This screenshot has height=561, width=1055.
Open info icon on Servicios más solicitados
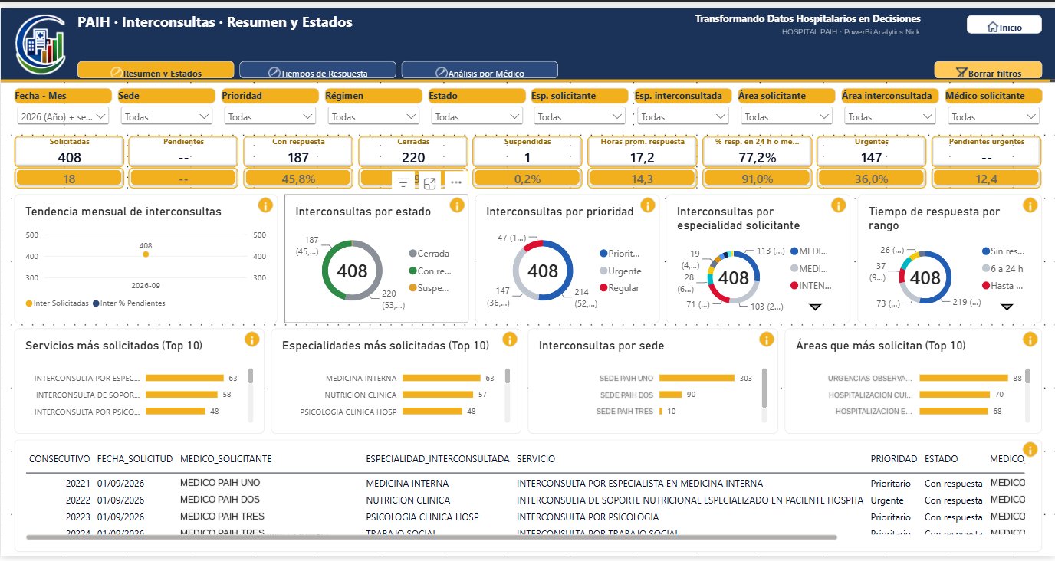point(251,339)
